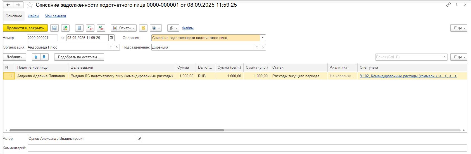Select the RUB currency cell
This screenshot has height=154, width=471.
coord(206,76)
